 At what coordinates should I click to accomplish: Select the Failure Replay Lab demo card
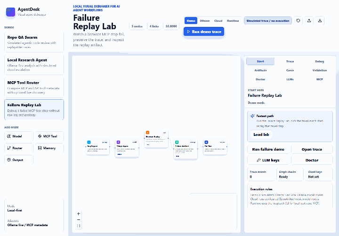tap(34, 110)
